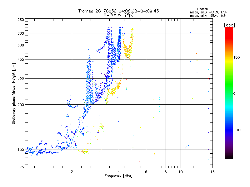Click the x-axis tick label '6'
Screen dimensions: 250x187
click(x=146, y=172)
